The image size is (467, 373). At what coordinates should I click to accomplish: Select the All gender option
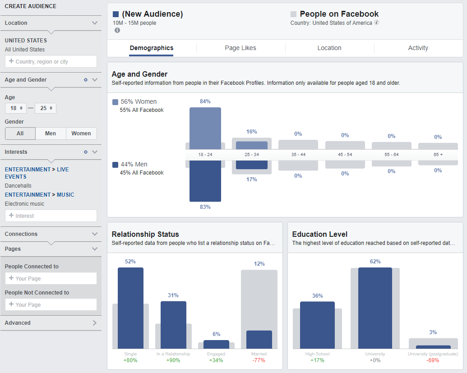pyautogui.click(x=20, y=134)
